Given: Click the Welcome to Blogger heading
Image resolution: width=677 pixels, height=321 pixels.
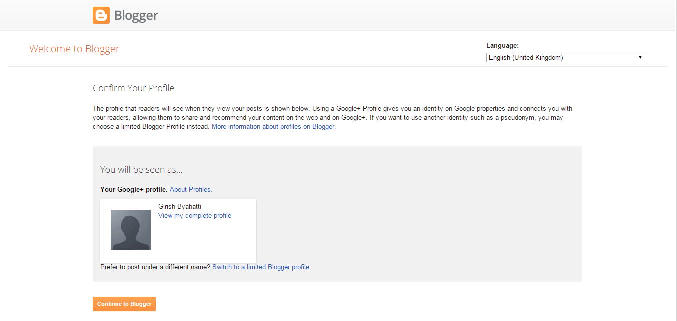Looking at the screenshot, I should [x=74, y=49].
